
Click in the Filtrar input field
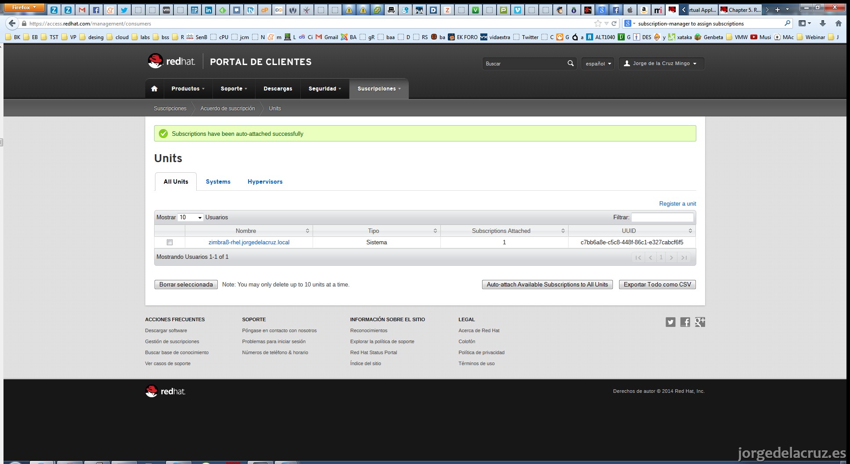[662, 217]
